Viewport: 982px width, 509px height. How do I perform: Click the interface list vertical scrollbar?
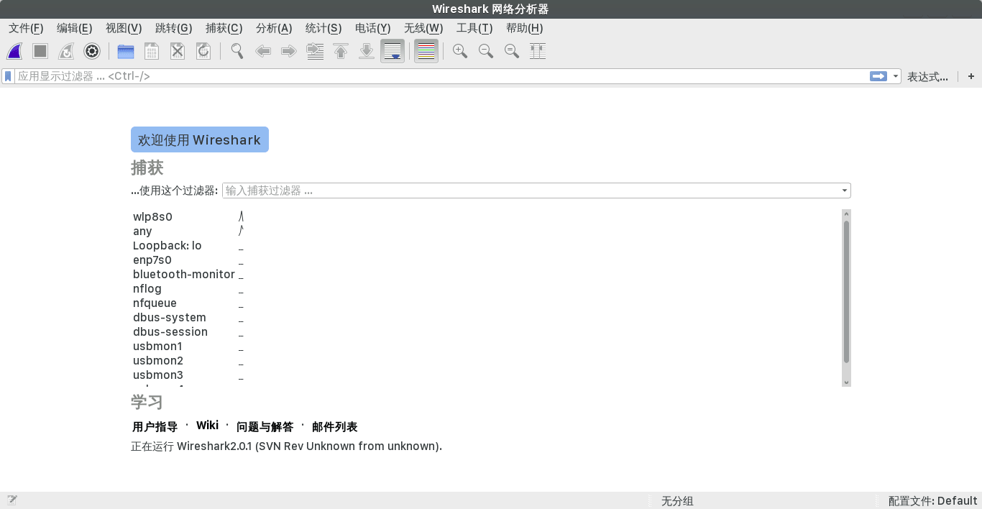tap(846, 291)
